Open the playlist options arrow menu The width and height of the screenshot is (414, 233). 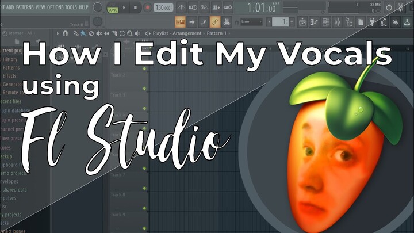pos(57,33)
